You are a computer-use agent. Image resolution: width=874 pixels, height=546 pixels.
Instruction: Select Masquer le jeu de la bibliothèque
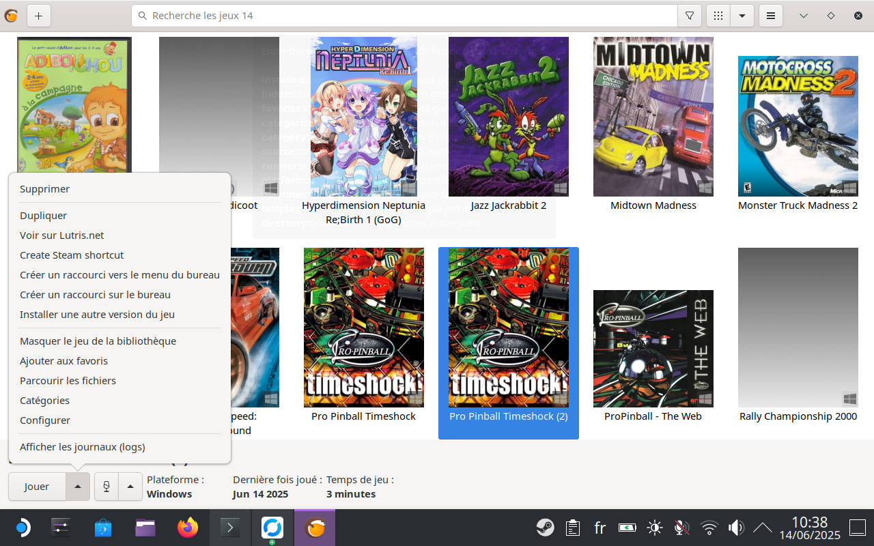[x=119, y=341]
